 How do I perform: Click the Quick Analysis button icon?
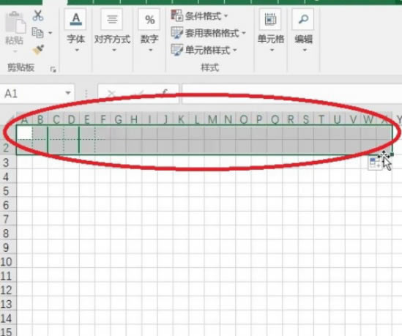click(375, 163)
